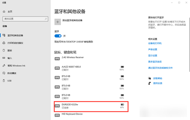The image size is (190, 120).
Task: Select 笔和 Windows Ink in the sidebar
Action: 16,66
